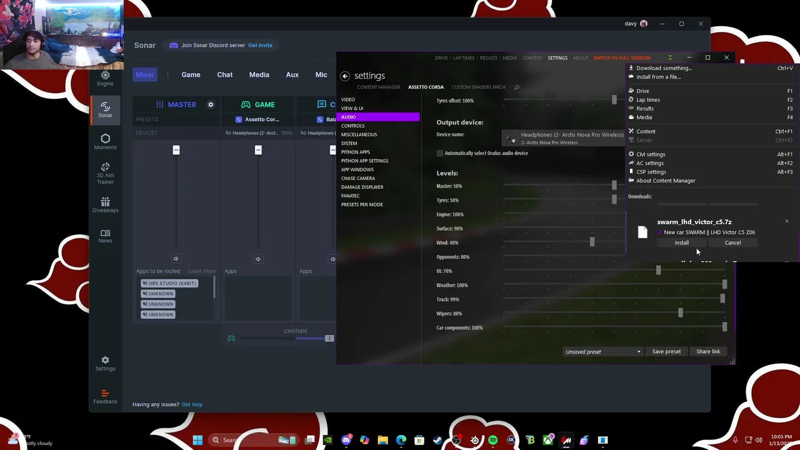Mute the Master channel speaker icon

tap(176, 259)
